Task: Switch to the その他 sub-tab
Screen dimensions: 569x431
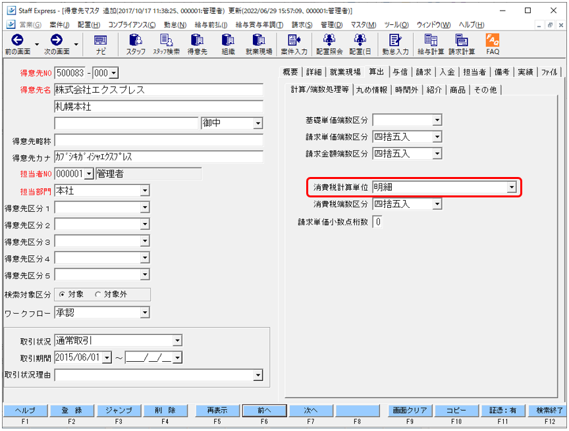Action: 485,90
